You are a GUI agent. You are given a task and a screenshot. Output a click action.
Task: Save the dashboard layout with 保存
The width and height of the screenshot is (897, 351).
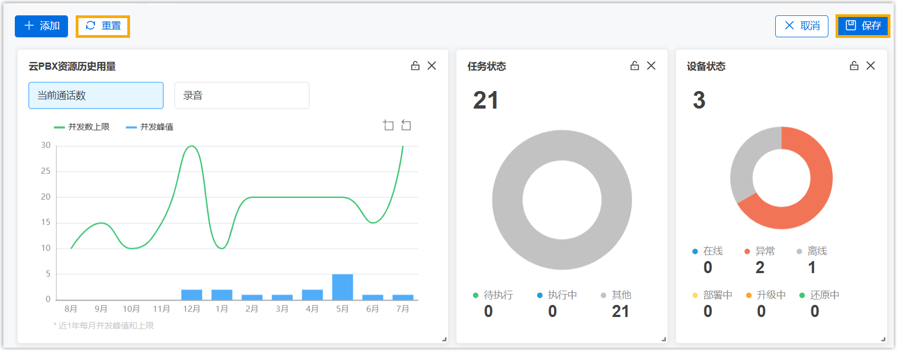pyautogui.click(x=863, y=26)
